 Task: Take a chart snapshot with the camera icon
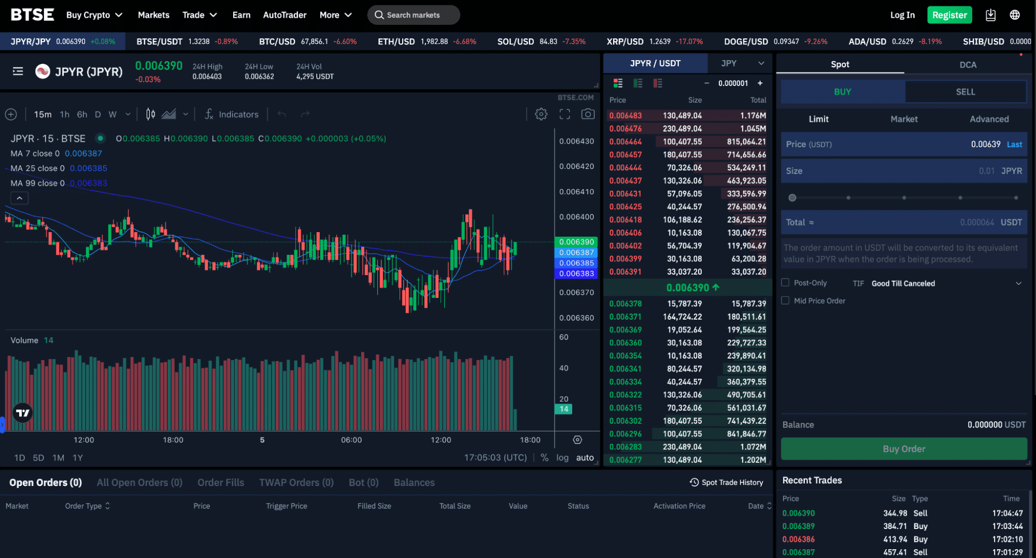588,114
